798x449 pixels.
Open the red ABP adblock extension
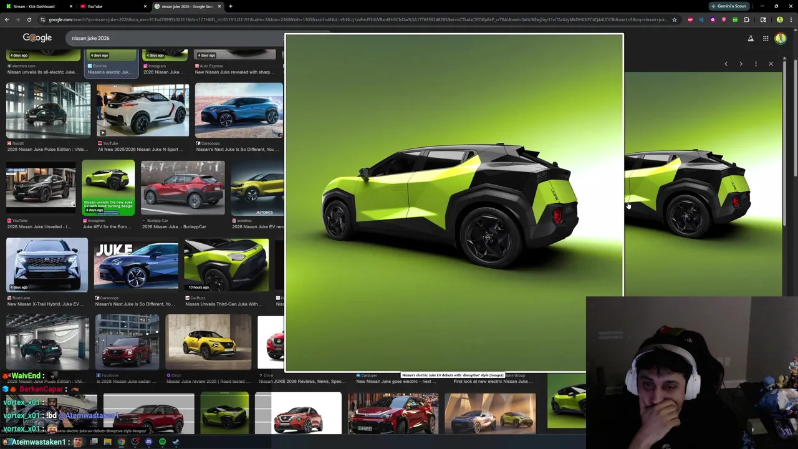tap(690, 19)
